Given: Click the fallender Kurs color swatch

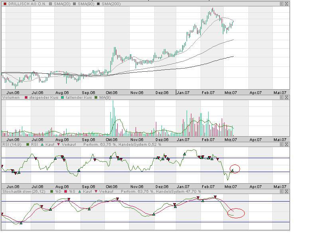Looking at the screenshot, I should tap(63, 98).
